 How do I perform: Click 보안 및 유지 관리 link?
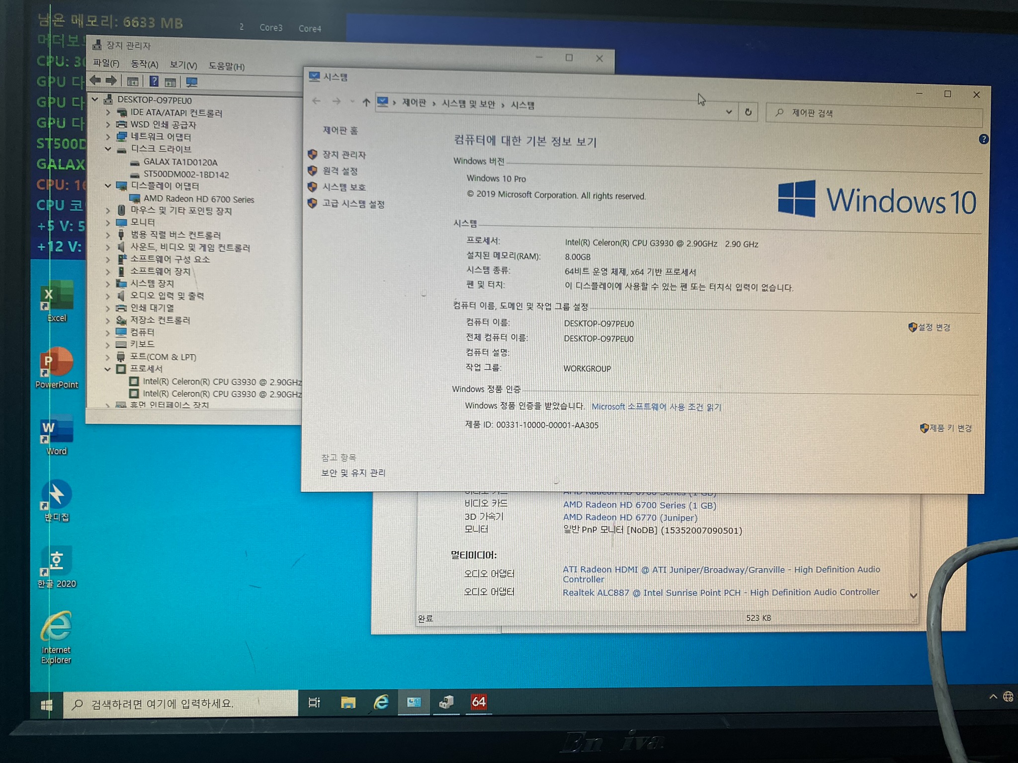353,473
